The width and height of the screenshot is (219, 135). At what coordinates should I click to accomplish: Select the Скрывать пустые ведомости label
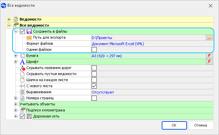(x=52, y=74)
